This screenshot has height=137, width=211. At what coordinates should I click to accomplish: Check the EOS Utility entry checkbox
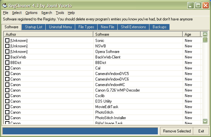click(7, 101)
